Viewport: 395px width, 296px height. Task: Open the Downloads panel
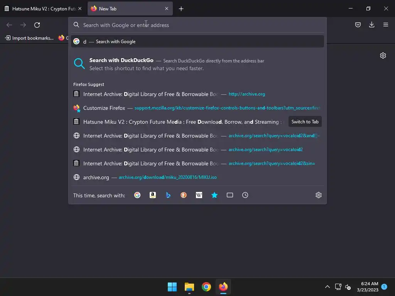tap(371, 25)
